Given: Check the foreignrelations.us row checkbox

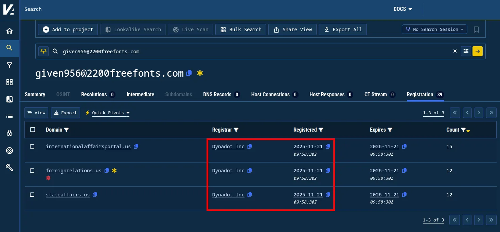Looking at the screenshot, I should point(32,171).
